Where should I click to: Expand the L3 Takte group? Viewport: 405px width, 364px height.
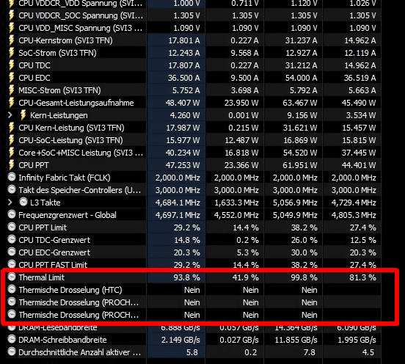click(10, 203)
